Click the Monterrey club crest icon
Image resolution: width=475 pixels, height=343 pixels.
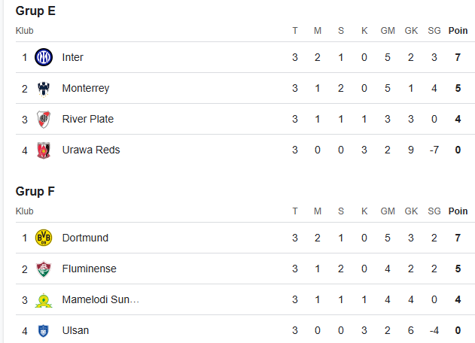[x=44, y=89]
